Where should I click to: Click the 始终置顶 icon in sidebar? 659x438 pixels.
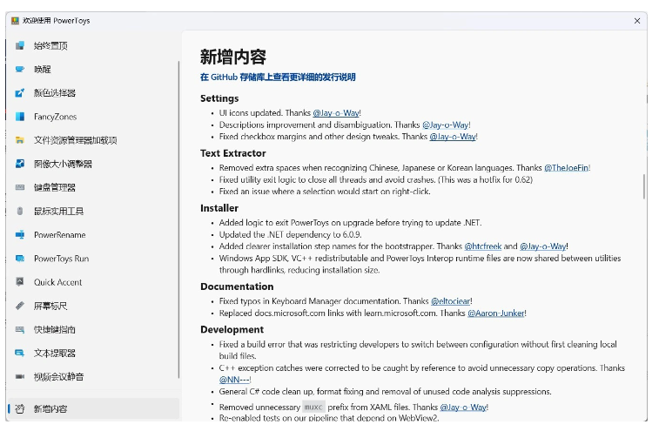click(20, 45)
